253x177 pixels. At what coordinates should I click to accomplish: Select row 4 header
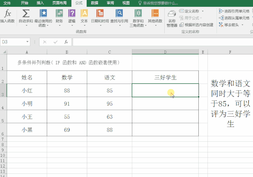(x=3, y=104)
